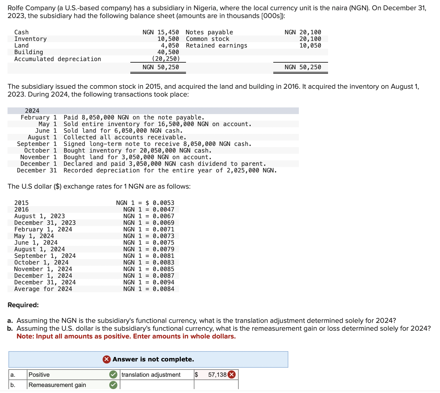The height and width of the screenshot is (393, 440).
Task: Click requirement a about the translation adjustment
Action: (x=202, y=320)
